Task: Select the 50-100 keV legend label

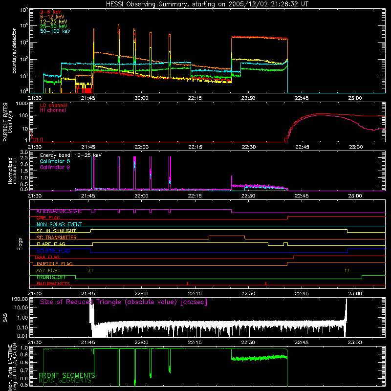Action: click(x=55, y=31)
